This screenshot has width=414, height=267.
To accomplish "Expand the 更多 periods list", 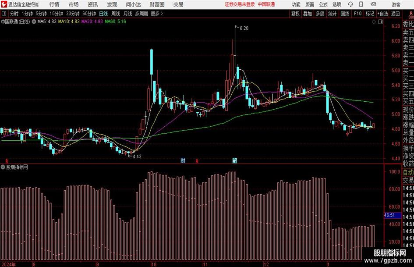I will (x=157, y=14).
